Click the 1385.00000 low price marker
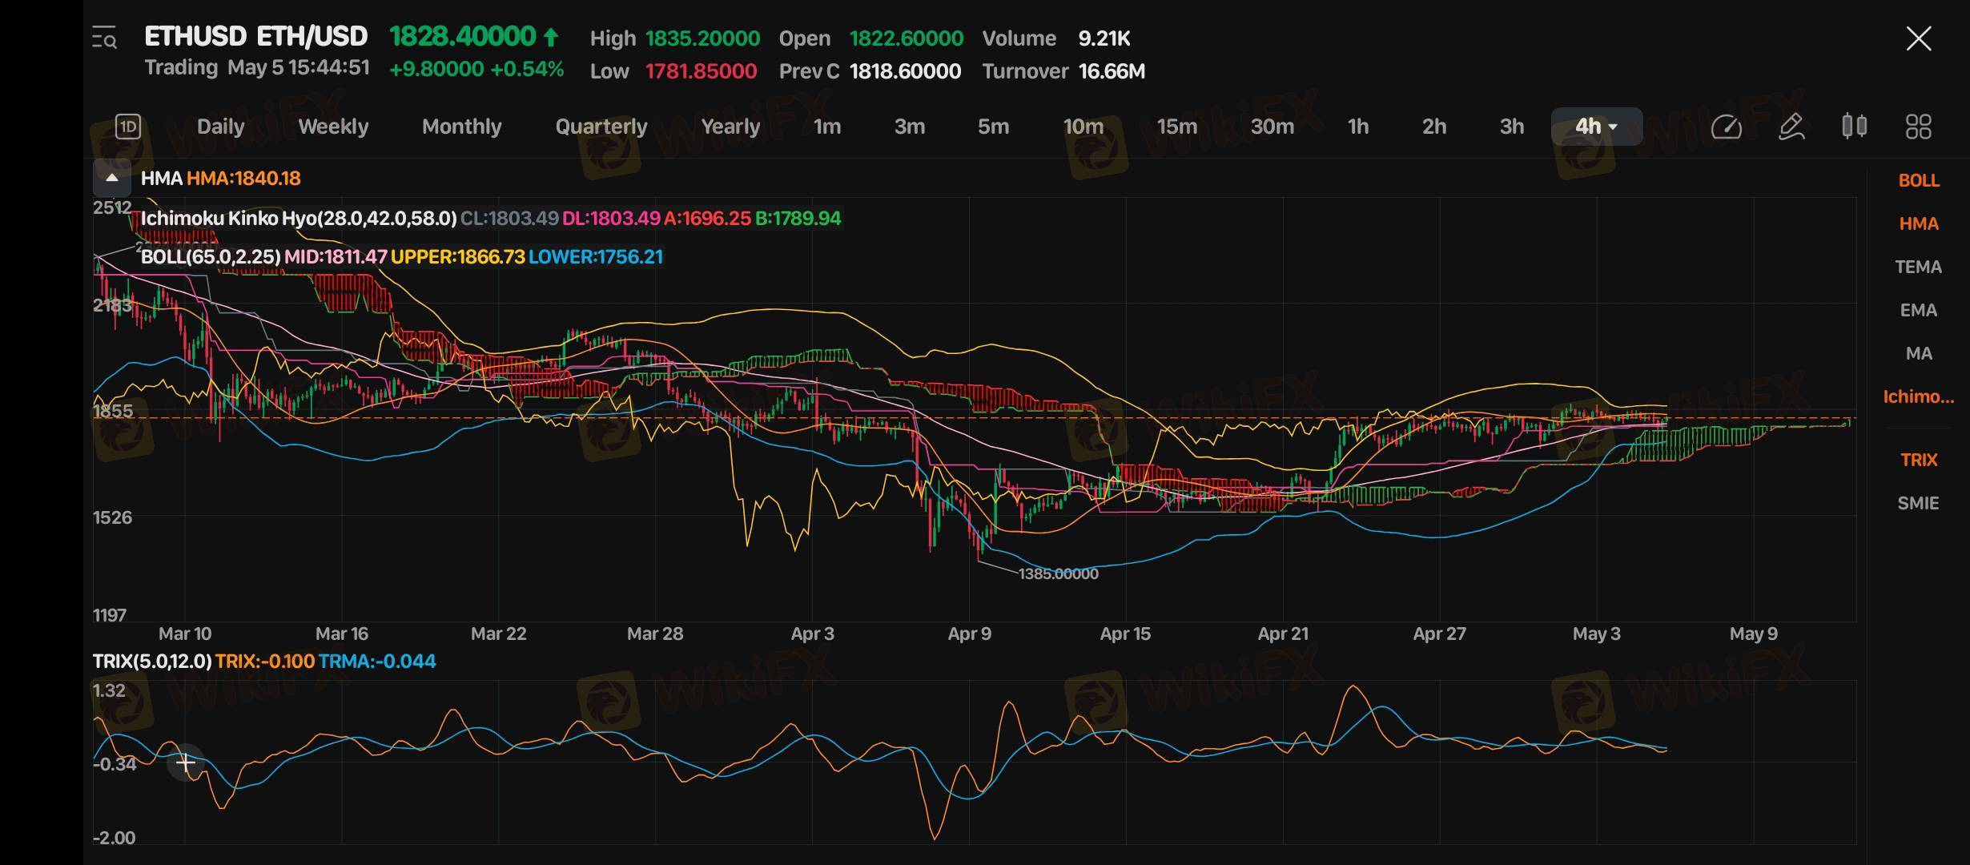Screen dimensions: 1970x865 tap(1057, 574)
